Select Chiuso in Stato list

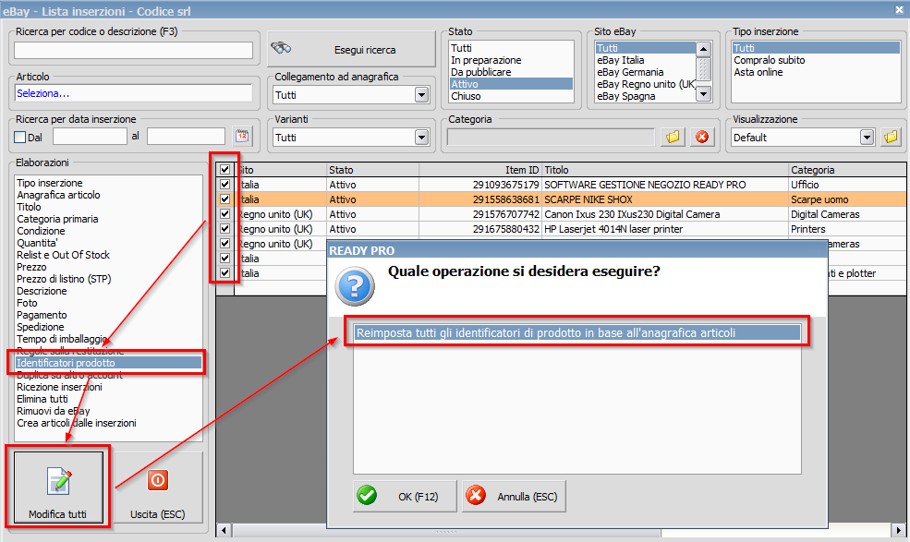(x=511, y=96)
